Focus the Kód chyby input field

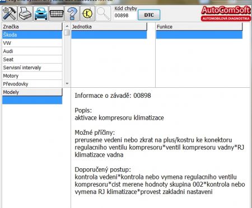(125, 16)
